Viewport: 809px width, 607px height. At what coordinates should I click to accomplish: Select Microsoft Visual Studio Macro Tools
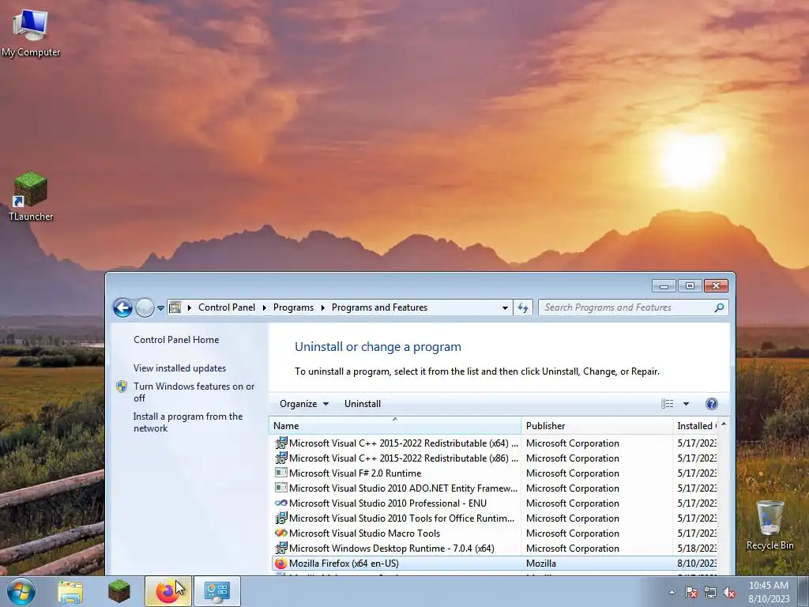point(495,533)
